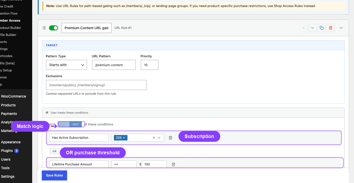This screenshot has height=183, width=354.
Task: Open the Has Active Subscription condition selector
Action: [79, 138]
